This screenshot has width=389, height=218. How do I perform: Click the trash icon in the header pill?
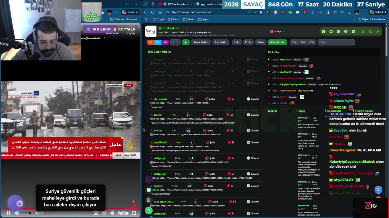363,31
